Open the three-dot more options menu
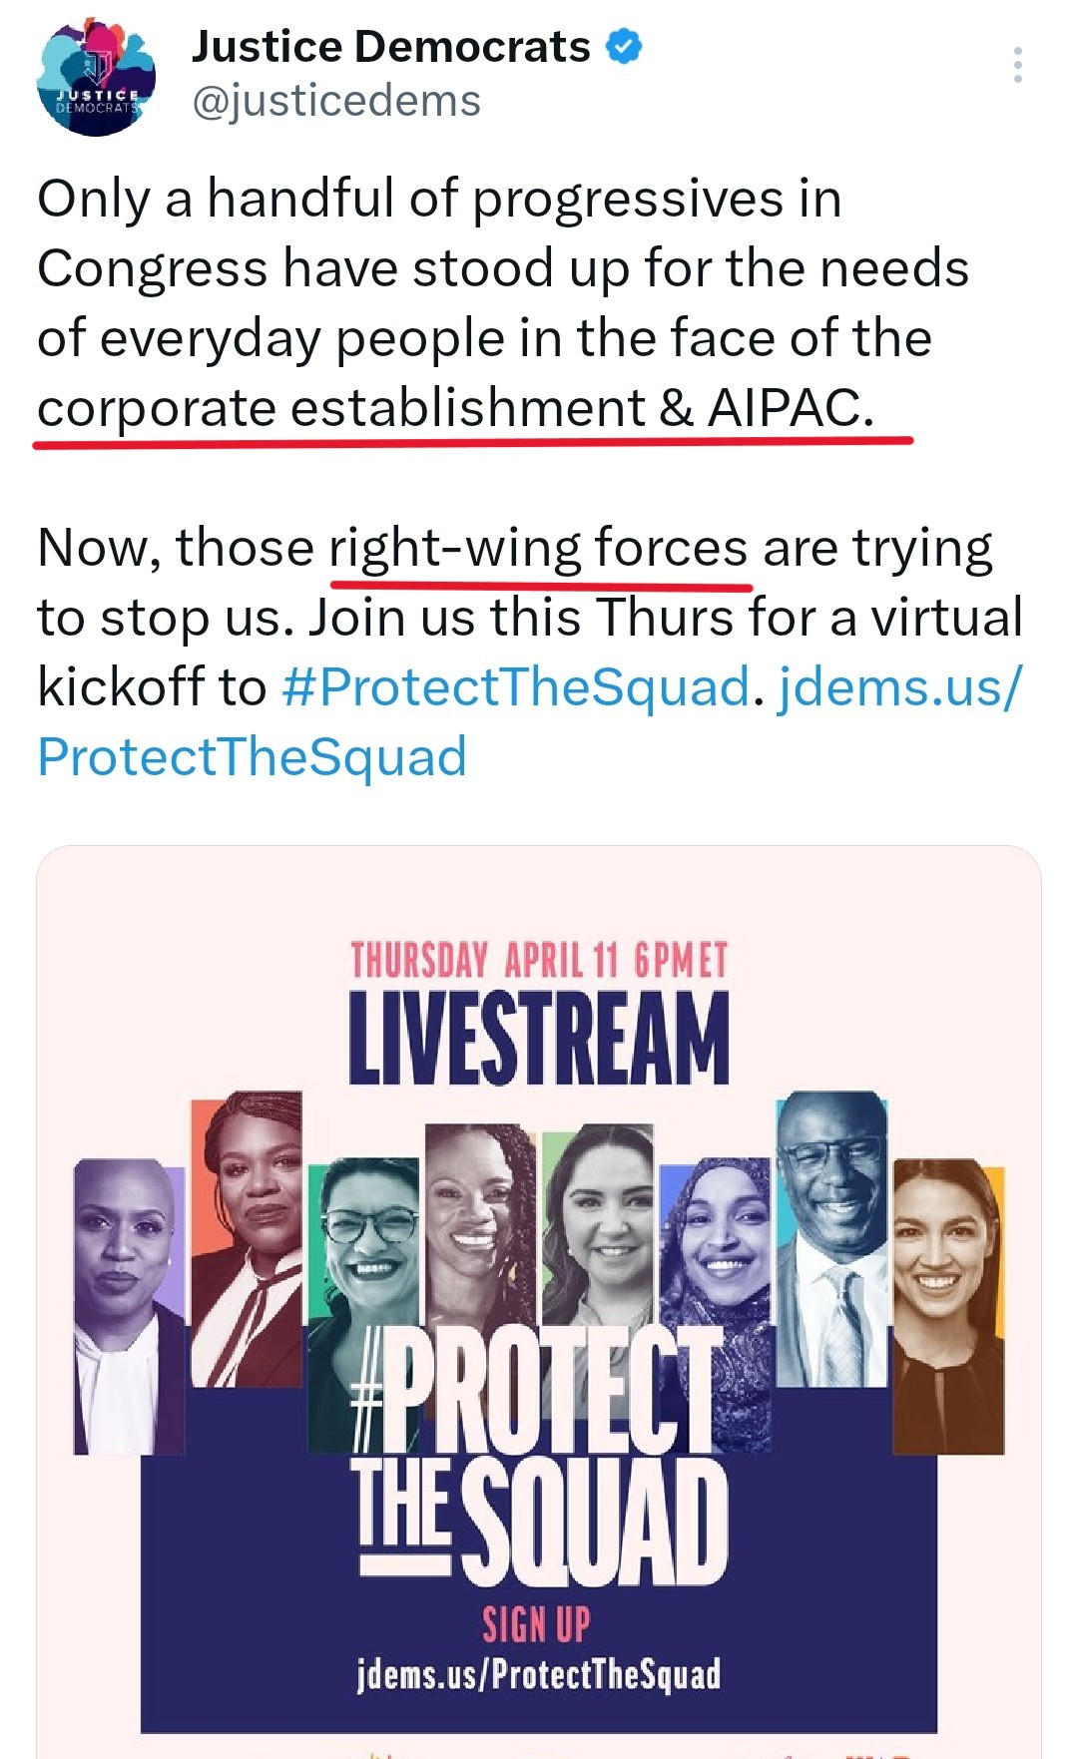 1017,65
